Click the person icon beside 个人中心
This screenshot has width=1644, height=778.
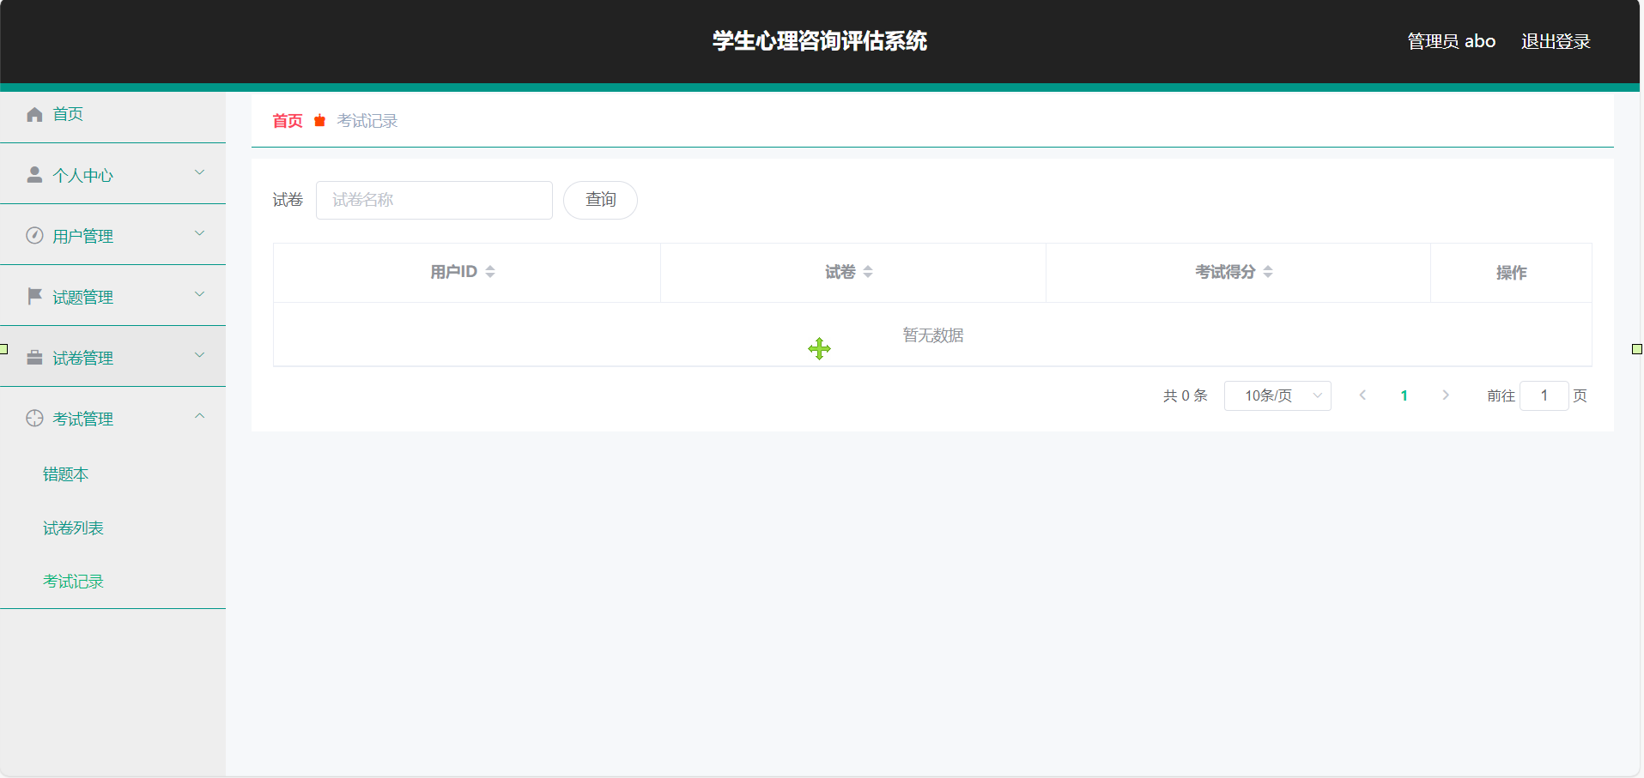(x=34, y=175)
